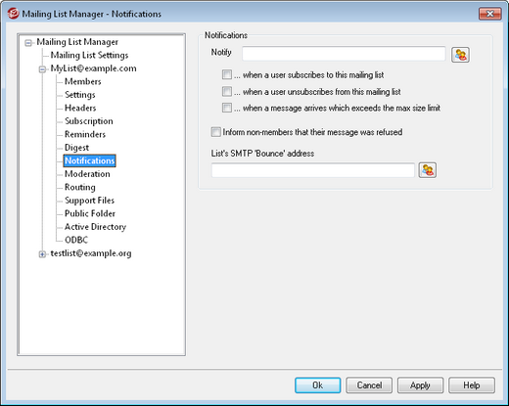Screen dimensions: 509x406
Task: Open Help for this dialog
Action: click(472, 385)
